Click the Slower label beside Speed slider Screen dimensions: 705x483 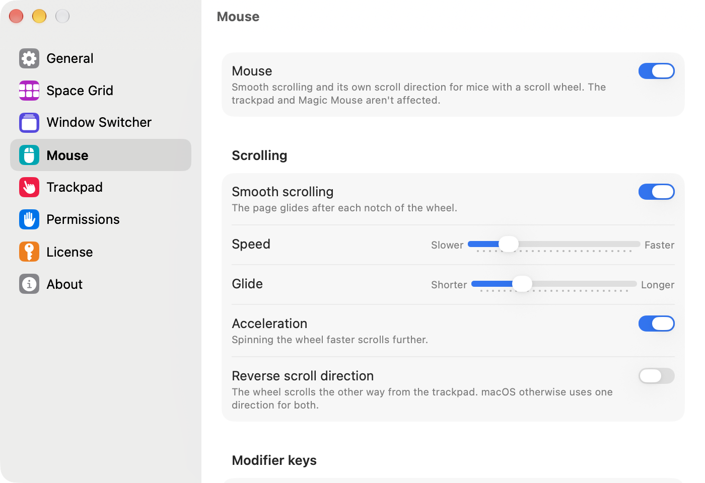[447, 245]
